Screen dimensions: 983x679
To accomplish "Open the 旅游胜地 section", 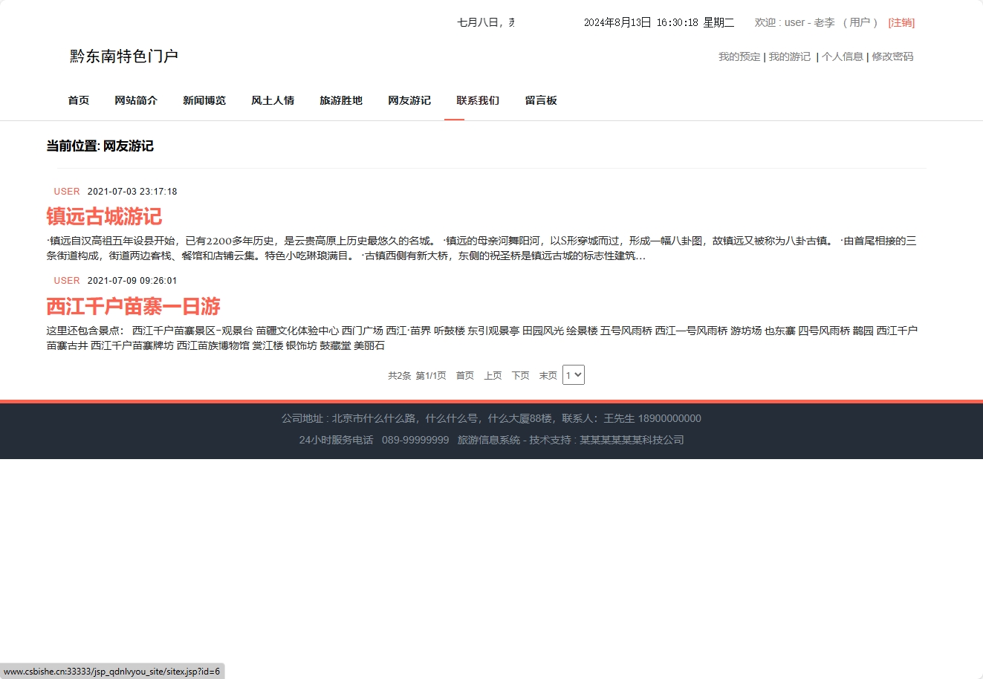I will [341, 100].
